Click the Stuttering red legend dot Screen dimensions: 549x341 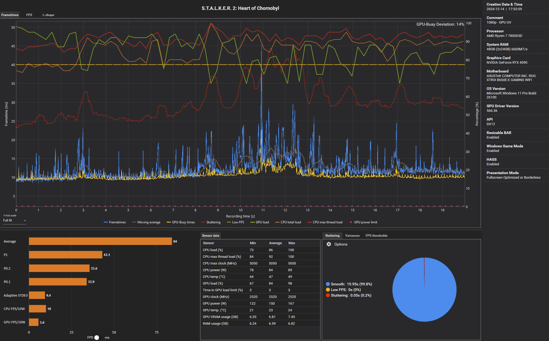coord(328,295)
